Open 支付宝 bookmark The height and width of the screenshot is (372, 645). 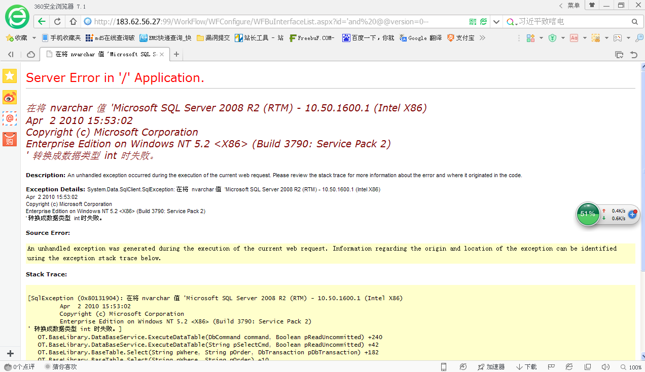click(x=461, y=38)
